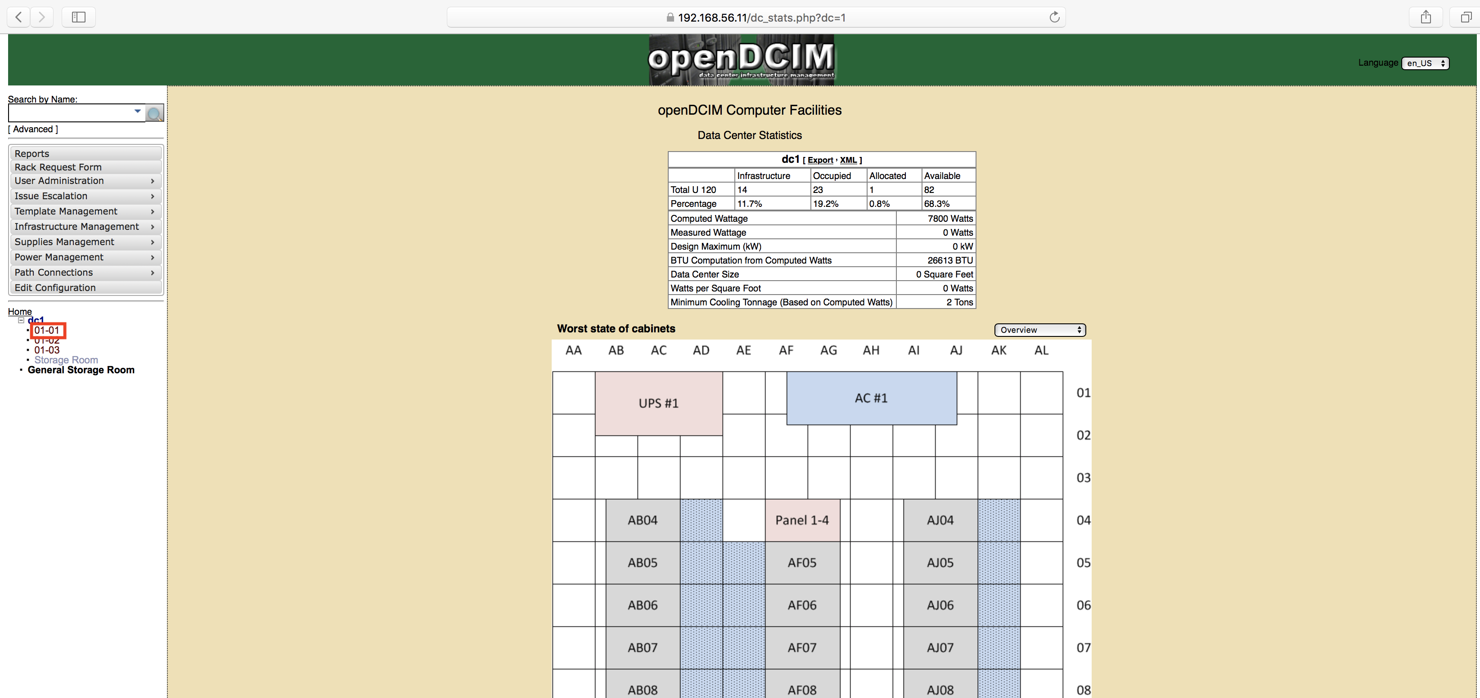Click the 26613 BTU value
Viewport: 1480px width, 698px height.
(936, 260)
